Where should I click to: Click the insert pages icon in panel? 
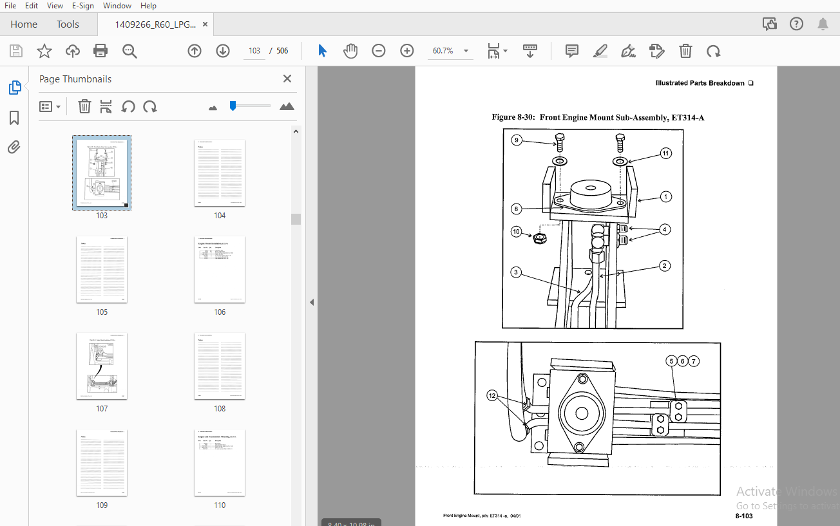pyautogui.click(x=106, y=106)
